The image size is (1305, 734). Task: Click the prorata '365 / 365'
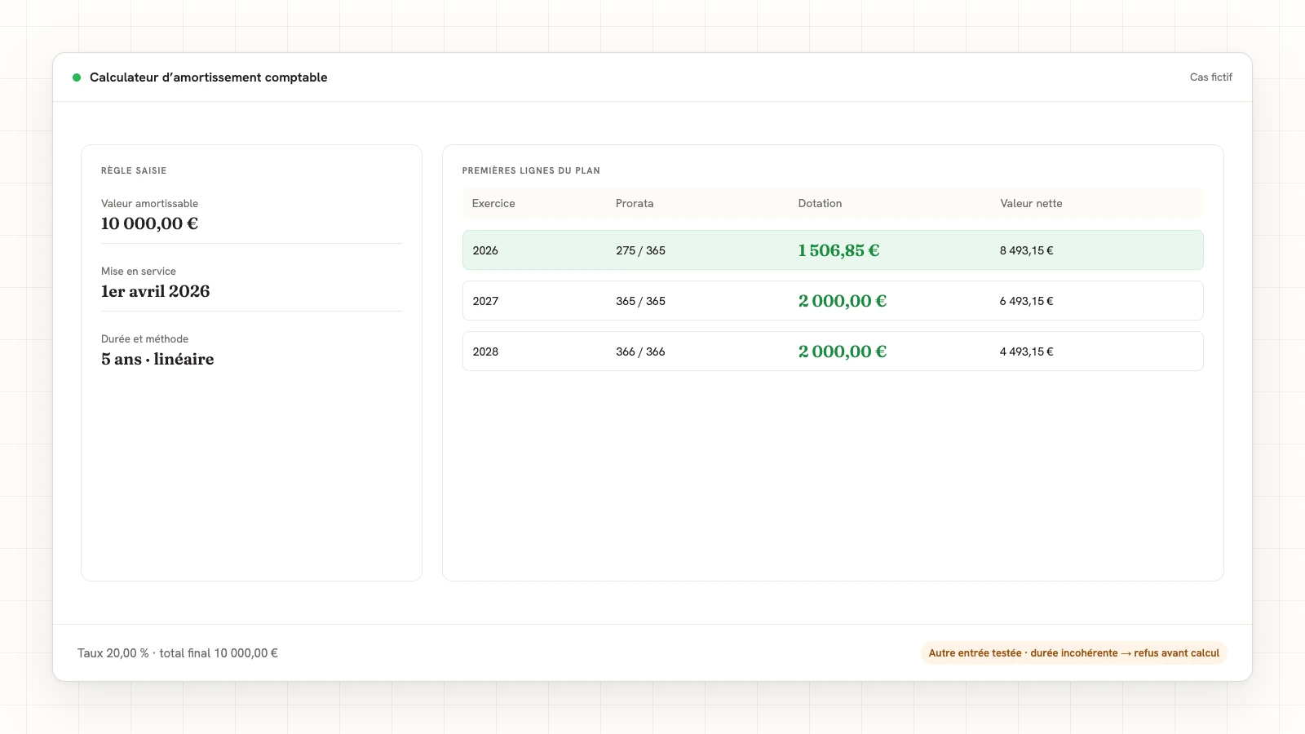coord(640,301)
